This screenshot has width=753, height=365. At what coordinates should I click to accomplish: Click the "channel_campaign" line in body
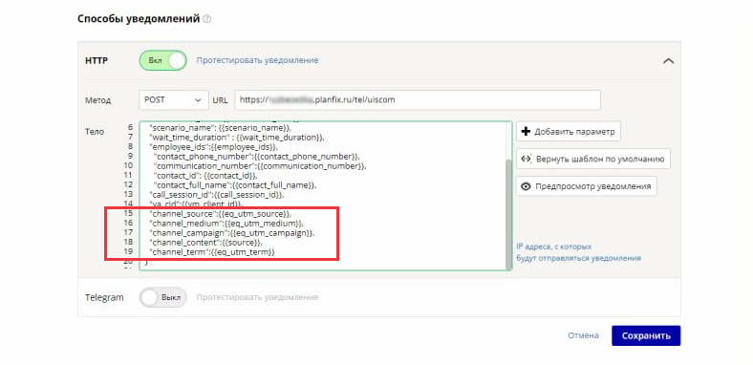(232, 233)
